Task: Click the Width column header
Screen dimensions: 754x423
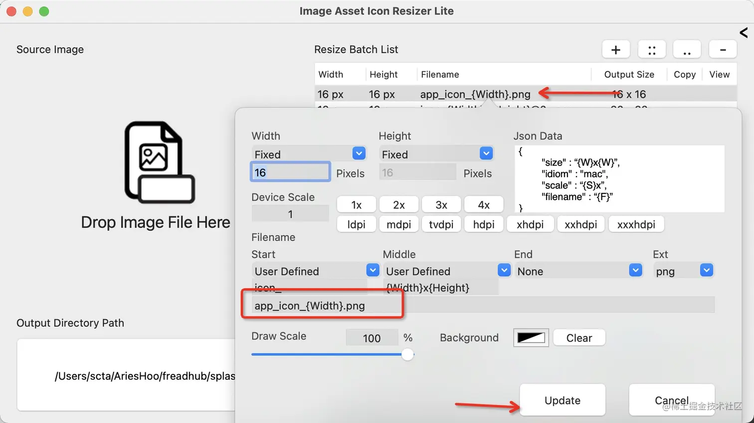Action: click(x=331, y=74)
